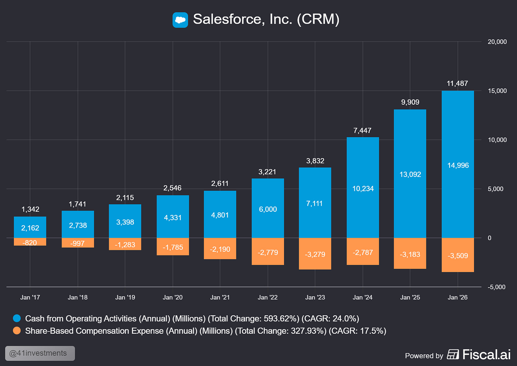Click the "1,342" total above Jan '17
Screen dimensions: 517x366
30,209
